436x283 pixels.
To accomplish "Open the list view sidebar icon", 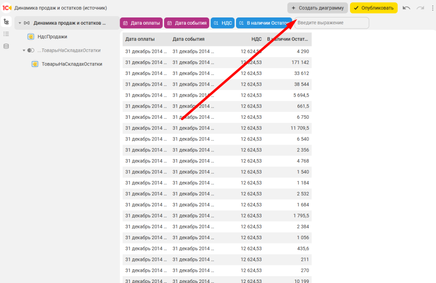I will point(6,34).
